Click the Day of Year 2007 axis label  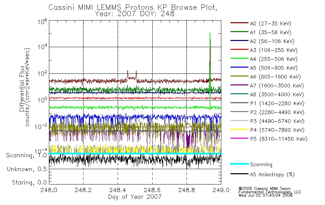135,197
